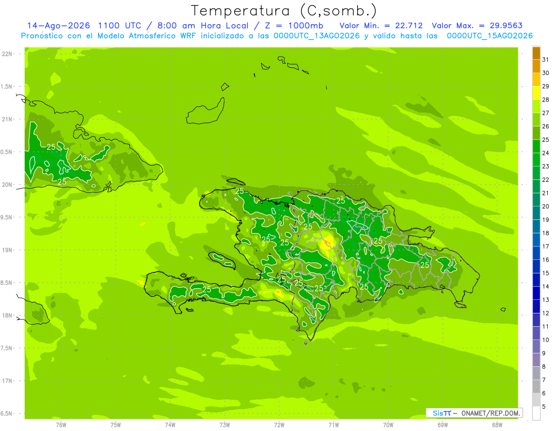Click the '20' color scale label

click(546, 206)
